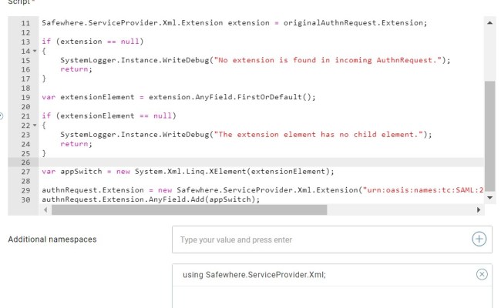Click the horizontal scrollbar thumb of the editor
The height and width of the screenshot is (308, 501).
click(x=189, y=209)
